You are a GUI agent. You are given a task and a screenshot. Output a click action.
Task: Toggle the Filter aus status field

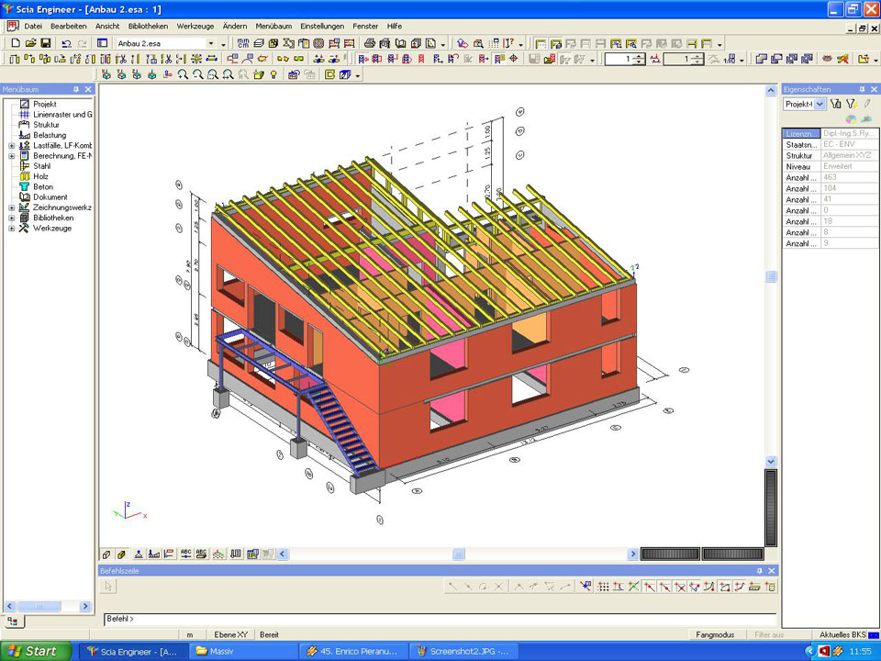click(768, 634)
